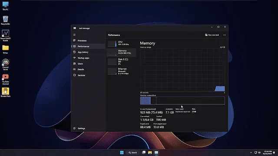278x156 pixels.
Task: Click the '88.4 MB' paged pool value
Action: (x=145, y=127)
